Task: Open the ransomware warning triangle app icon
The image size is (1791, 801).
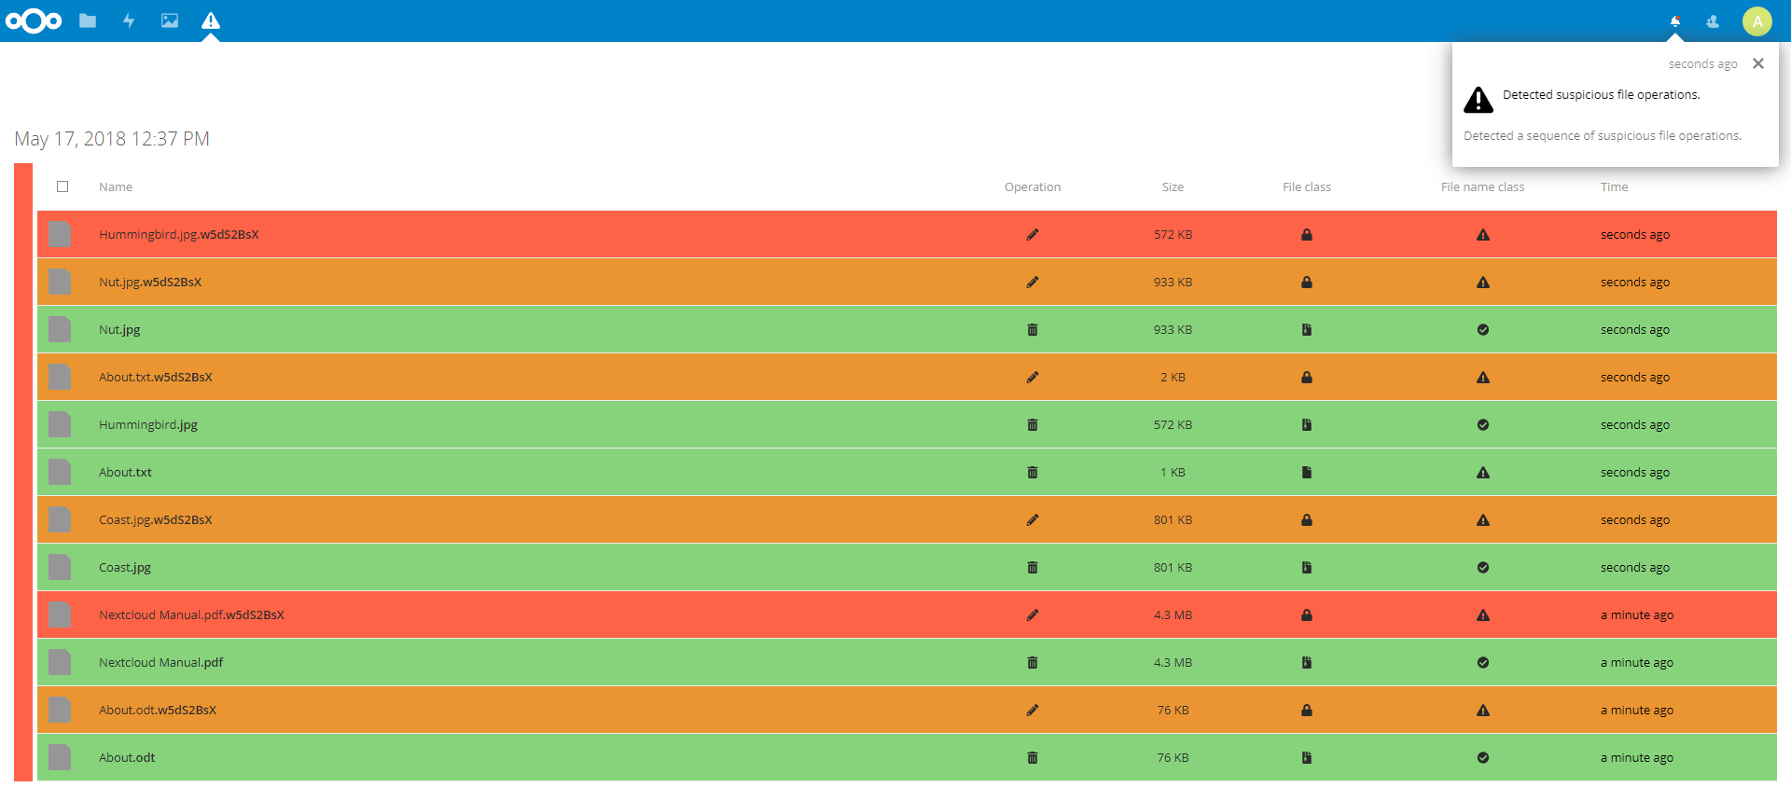Action: tap(211, 21)
